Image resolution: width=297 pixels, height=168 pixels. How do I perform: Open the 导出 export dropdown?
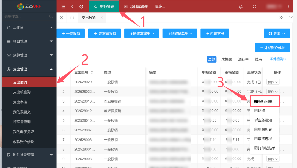pos(277,34)
